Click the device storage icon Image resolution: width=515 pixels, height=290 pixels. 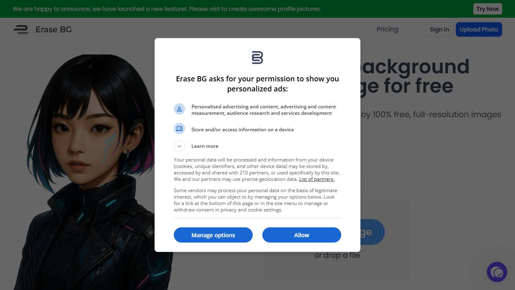(179, 128)
